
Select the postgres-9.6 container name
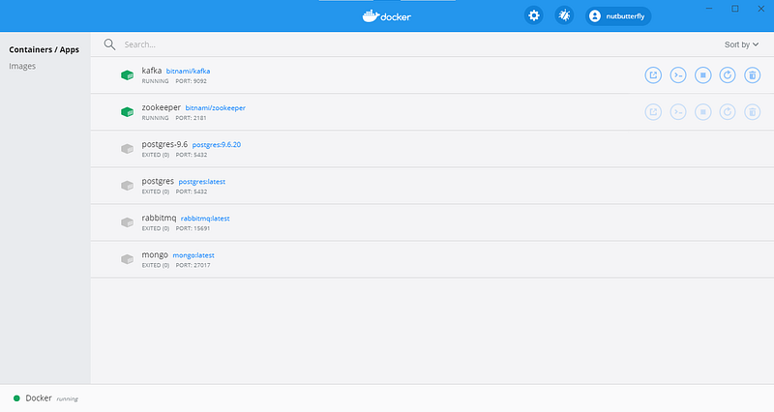164,144
